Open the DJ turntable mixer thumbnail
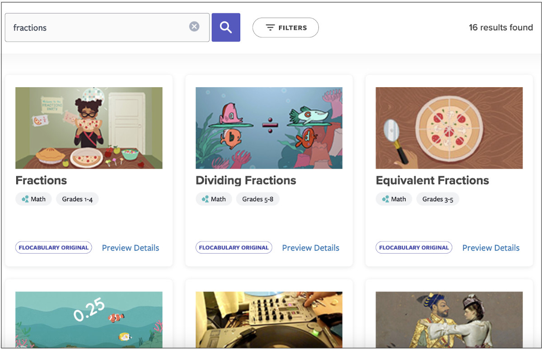The image size is (542, 349). tap(269, 319)
